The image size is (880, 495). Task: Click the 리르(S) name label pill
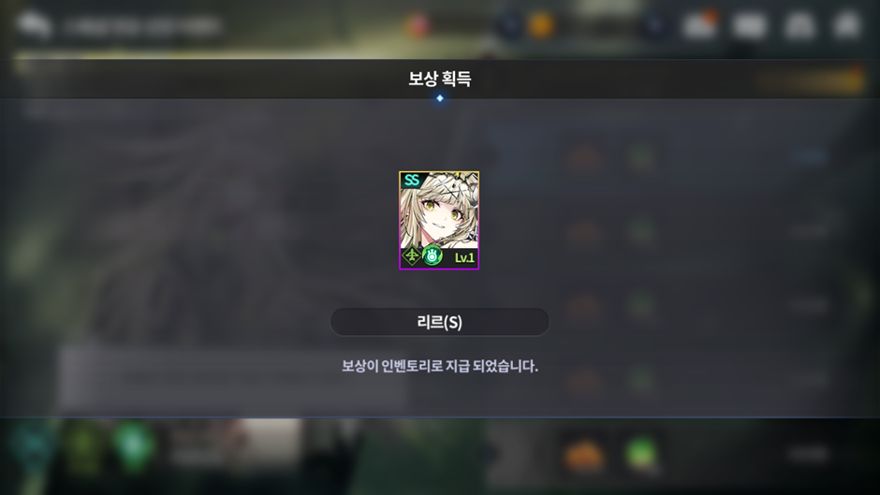(x=439, y=322)
